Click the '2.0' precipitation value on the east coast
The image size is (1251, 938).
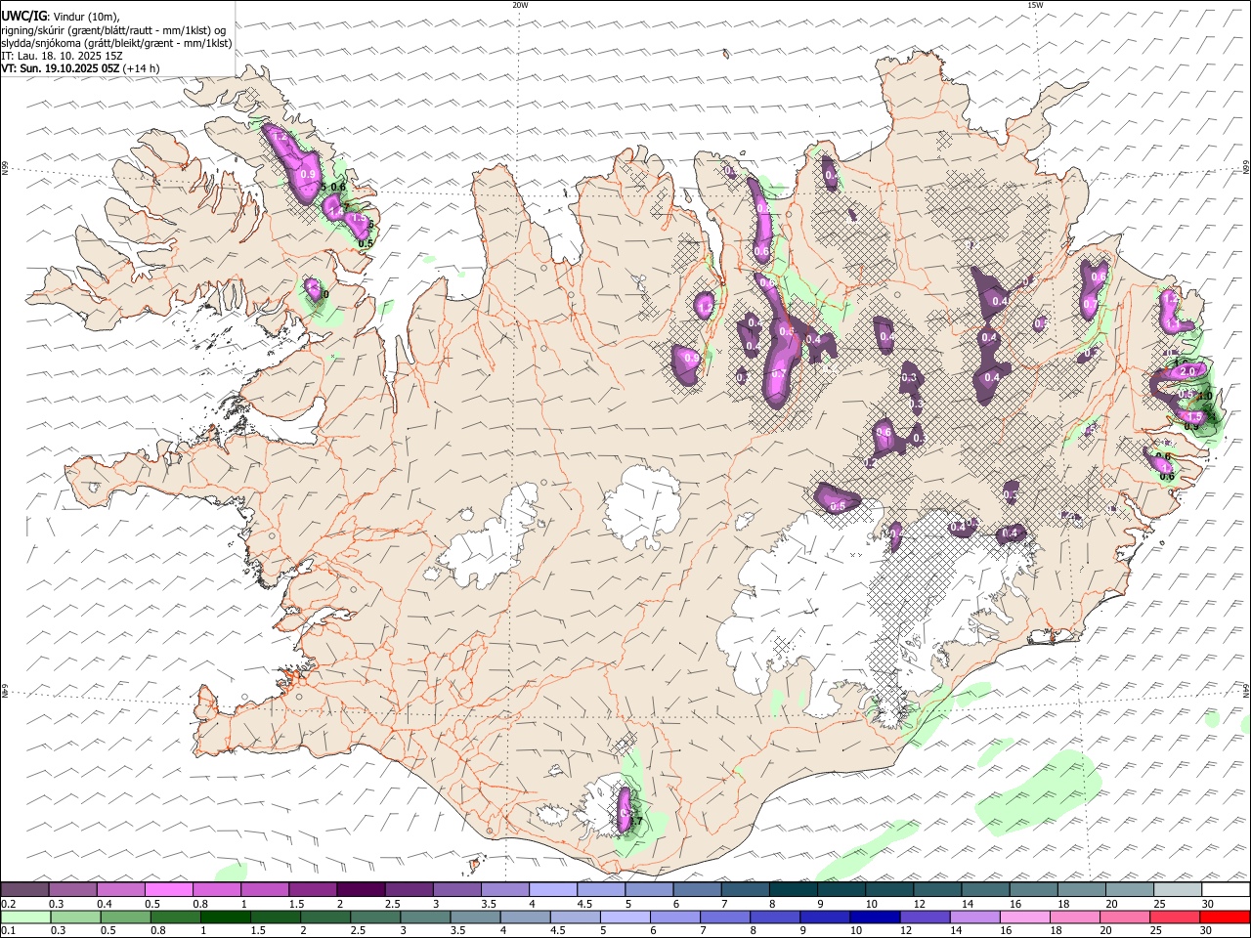tap(1188, 372)
